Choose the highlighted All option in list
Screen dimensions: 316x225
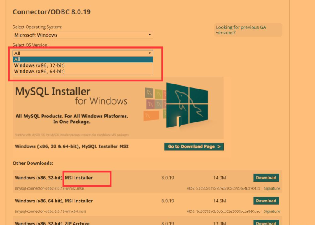click(x=83, y=60)
